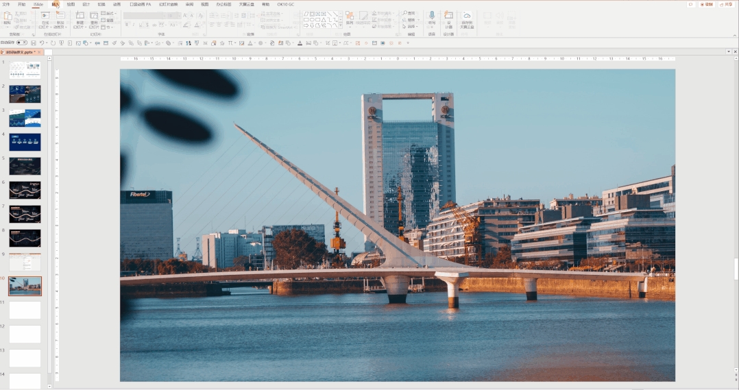Viewport: 739px width, 390px height.
Task: Click the Save icon in quick access toolbar
Action: pyautogui.click(x=32, y=43)
